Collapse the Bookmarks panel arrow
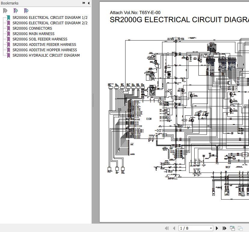The width and height of the screenshot is (249, 232). [89, 3]
